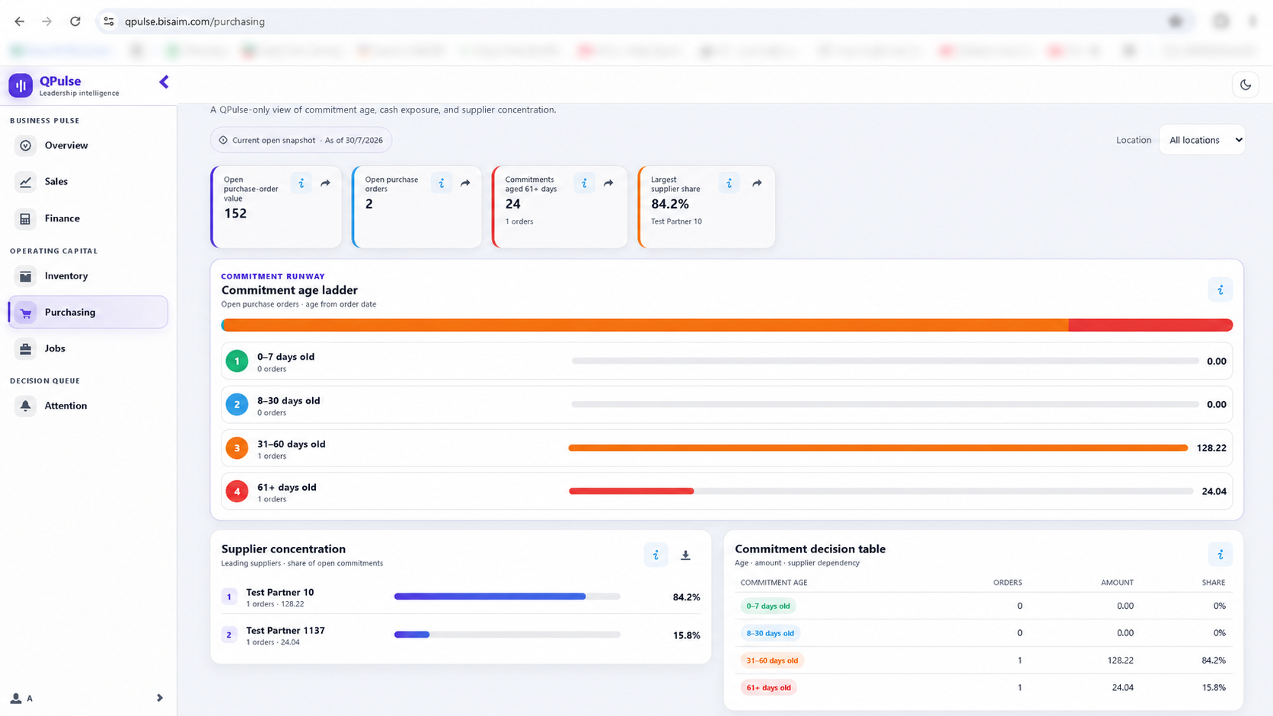The image size is (1273, 716).
Task: Click the 61+ days old badge in table
Action: [x=768, y=688]
